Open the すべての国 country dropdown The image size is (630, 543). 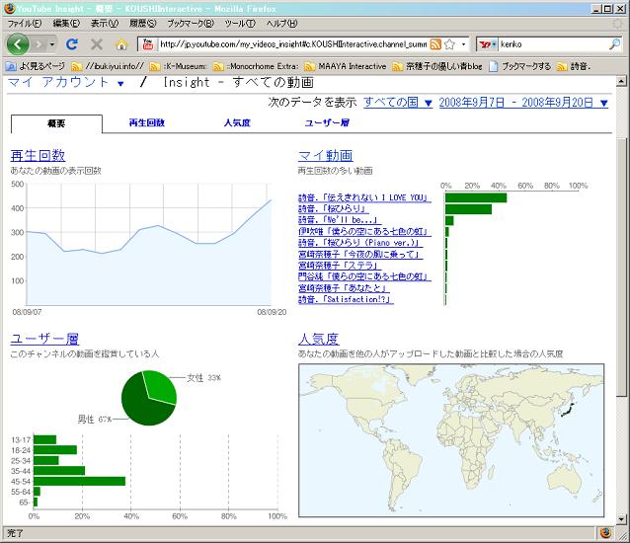click(x=398, y=103)
